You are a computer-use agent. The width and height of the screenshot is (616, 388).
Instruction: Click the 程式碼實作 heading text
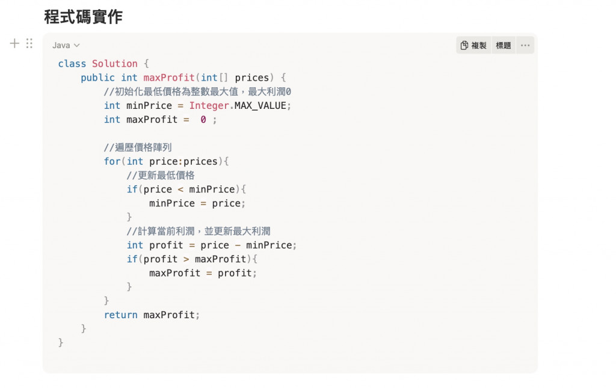tap(83, 17)
